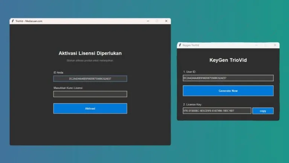Close the KeyGen TrioVid window
Screen dimensions: 289x163
pos(275,45)
